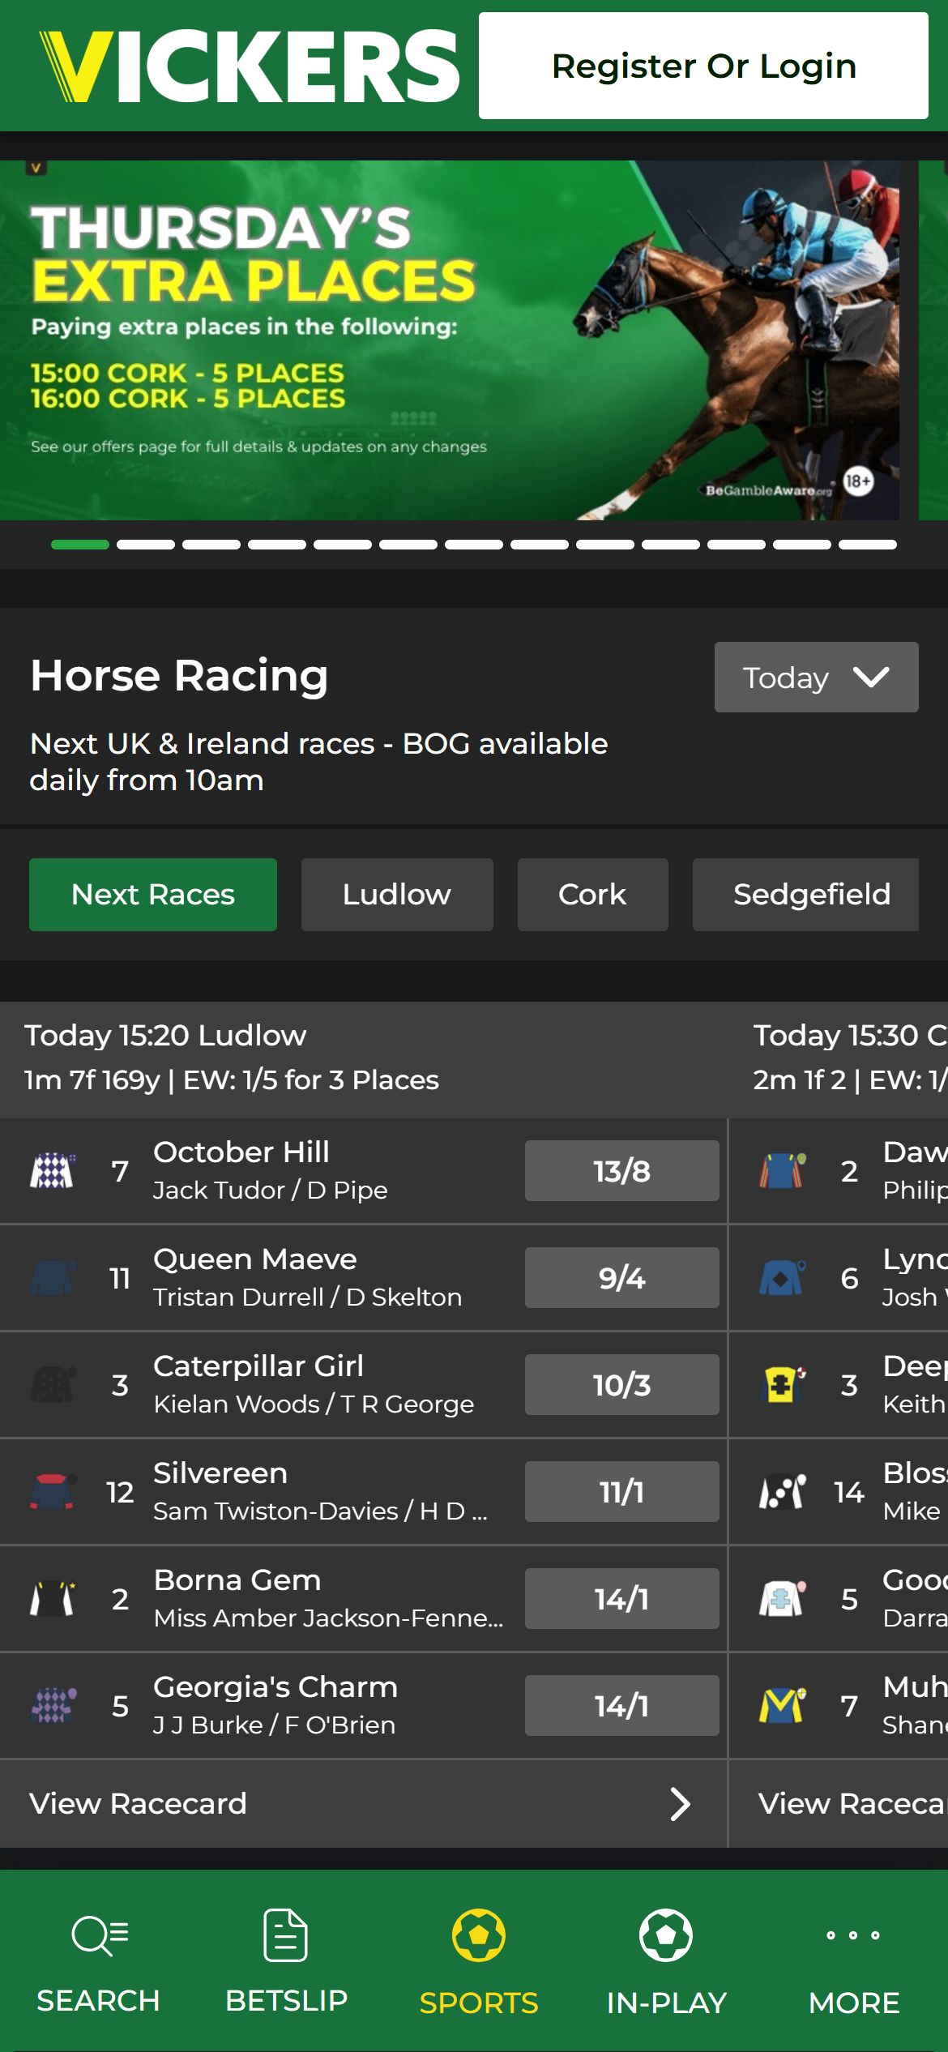Screen dimensions: 948x2052
Task: Open View Racecard for the 15:30 race
Action: click(839, 1804)
